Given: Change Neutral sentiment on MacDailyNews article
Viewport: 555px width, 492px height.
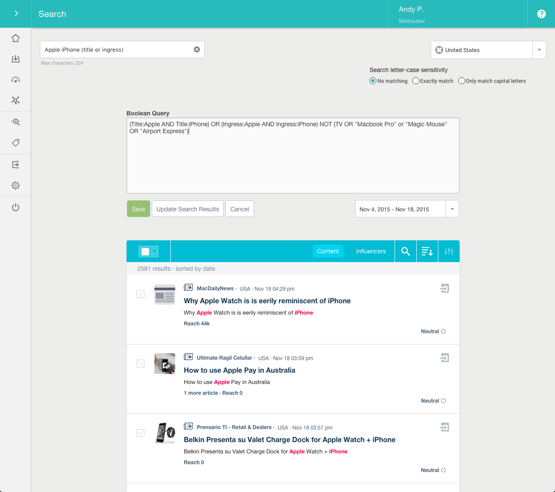Looking at the screenshot, I should pos(434,331).
